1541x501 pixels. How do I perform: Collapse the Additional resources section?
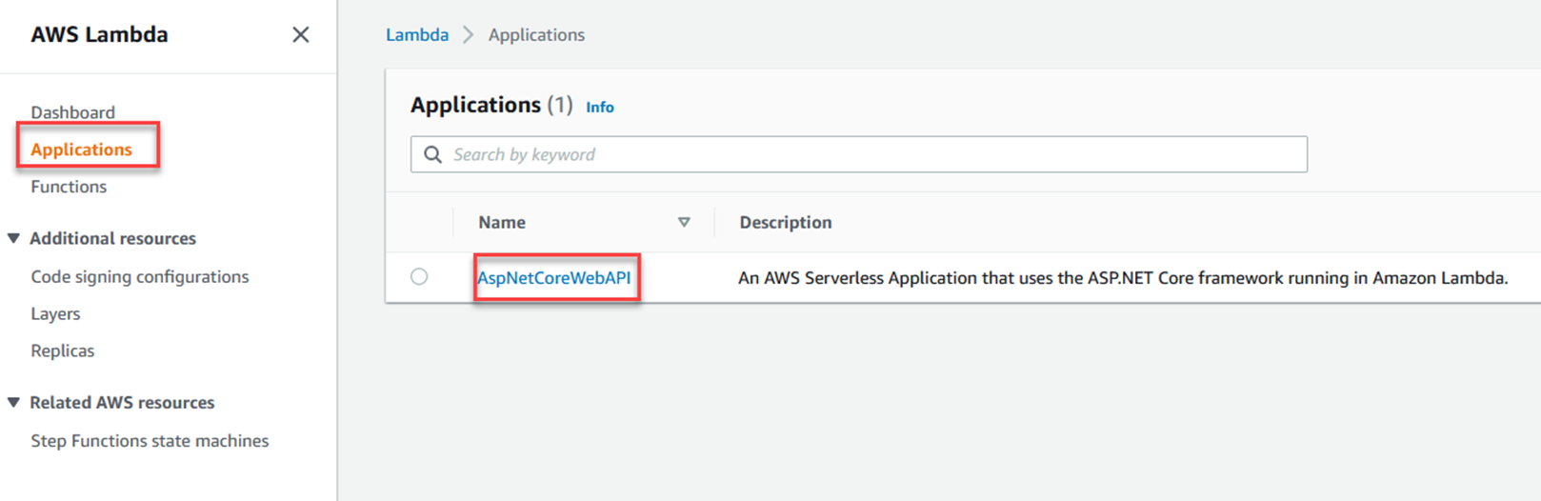[13, 238]
